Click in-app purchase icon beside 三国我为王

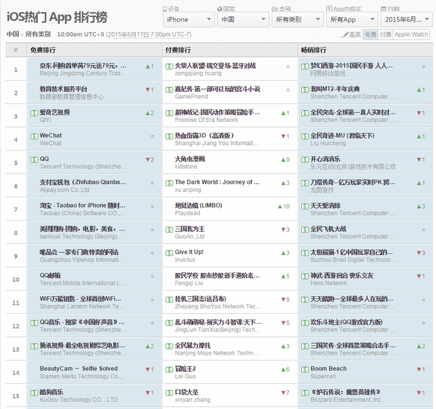tap(169, 230)
